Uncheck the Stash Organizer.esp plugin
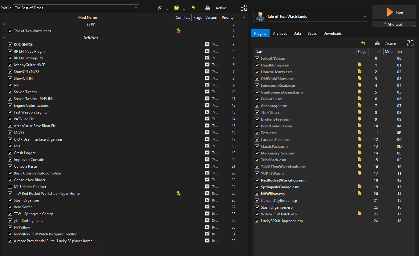This screenshot has height=256, width=419. pos(257,207)
